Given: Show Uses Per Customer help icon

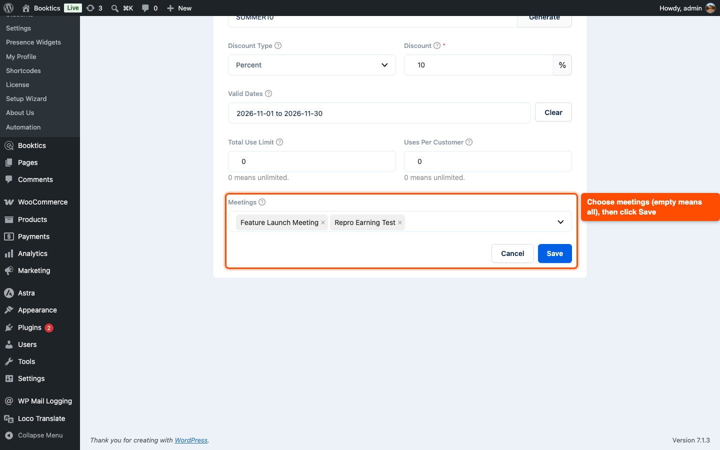Looking at the screenshot, I should [469, 142].
